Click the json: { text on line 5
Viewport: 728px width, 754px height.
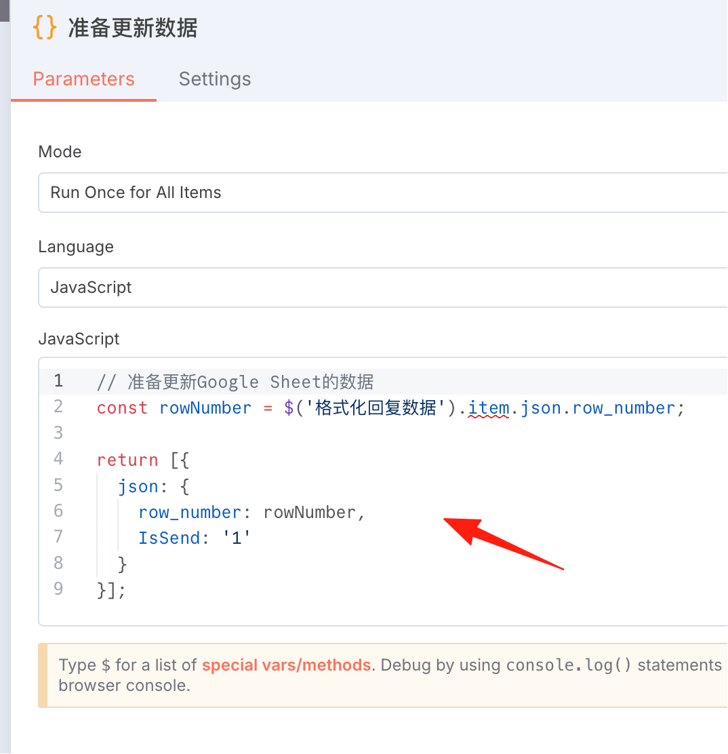[154, 486]
